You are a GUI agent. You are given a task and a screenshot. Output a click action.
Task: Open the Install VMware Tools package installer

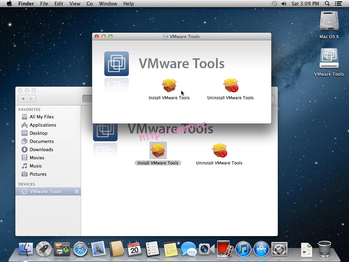[169, 85]
